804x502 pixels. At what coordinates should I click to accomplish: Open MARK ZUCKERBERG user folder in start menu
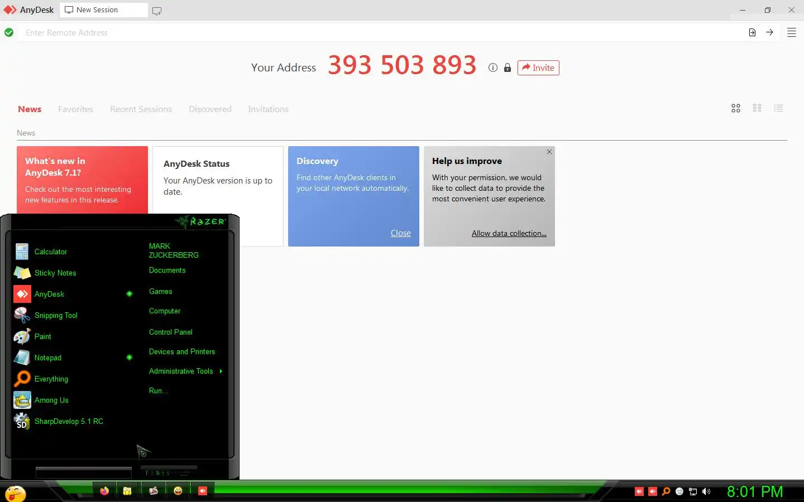(174, 250)
